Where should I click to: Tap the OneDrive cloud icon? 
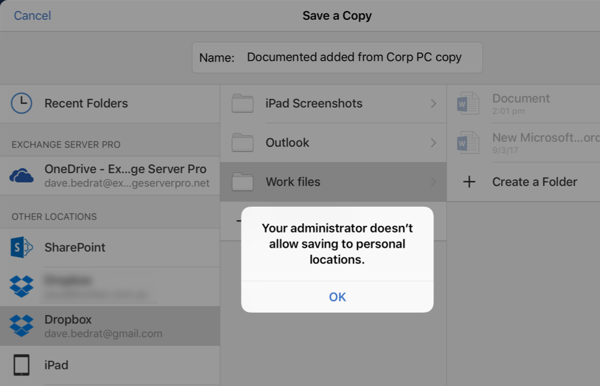click(x=22, y=176)
